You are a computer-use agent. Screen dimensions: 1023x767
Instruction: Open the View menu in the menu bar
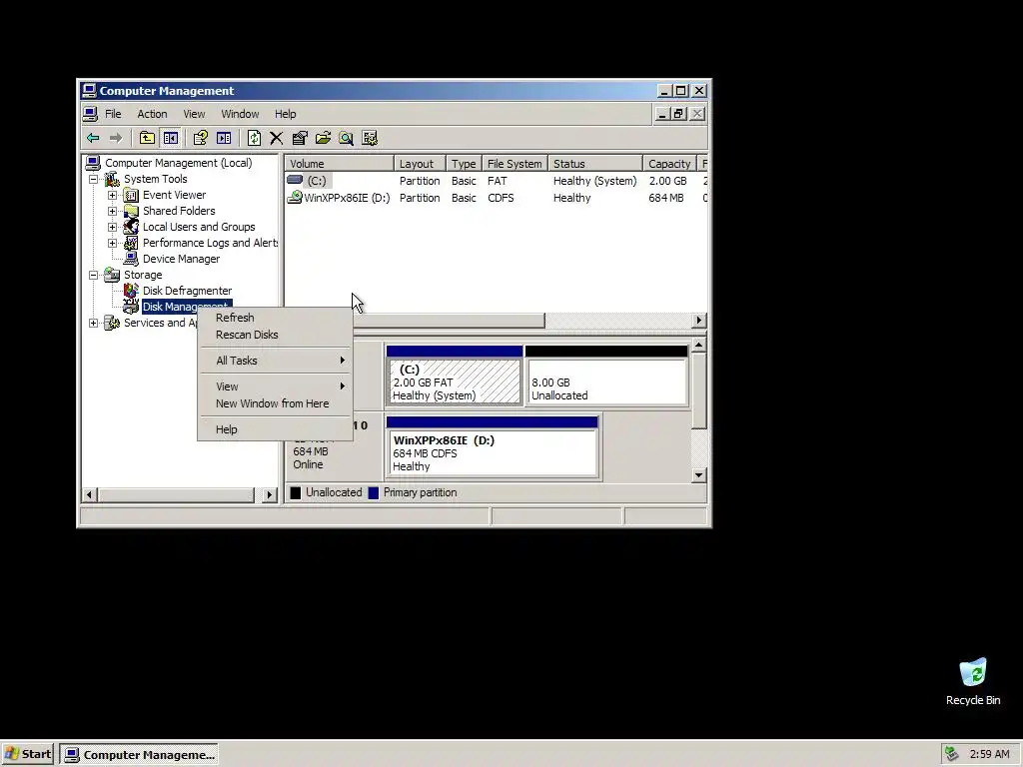click(194, 114)
